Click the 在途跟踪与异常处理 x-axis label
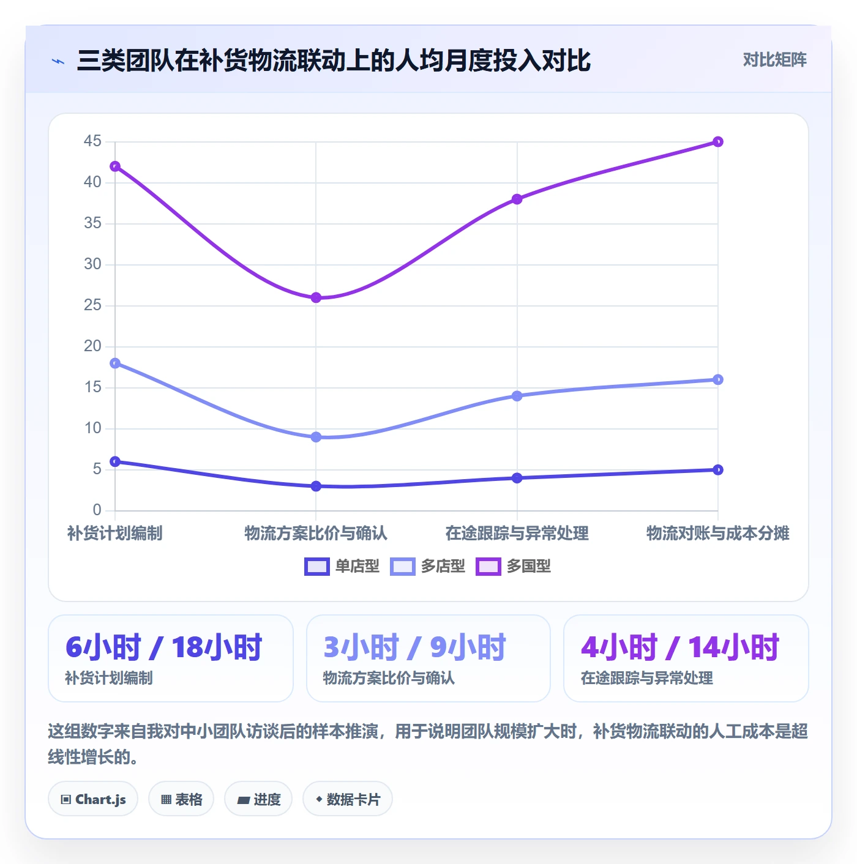This screenshot has width=857, height=864. (517, 534)
